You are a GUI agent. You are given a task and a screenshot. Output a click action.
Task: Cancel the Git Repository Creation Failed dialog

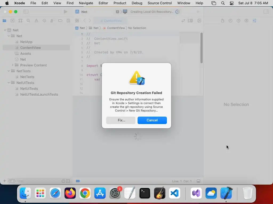pos(152,120)
